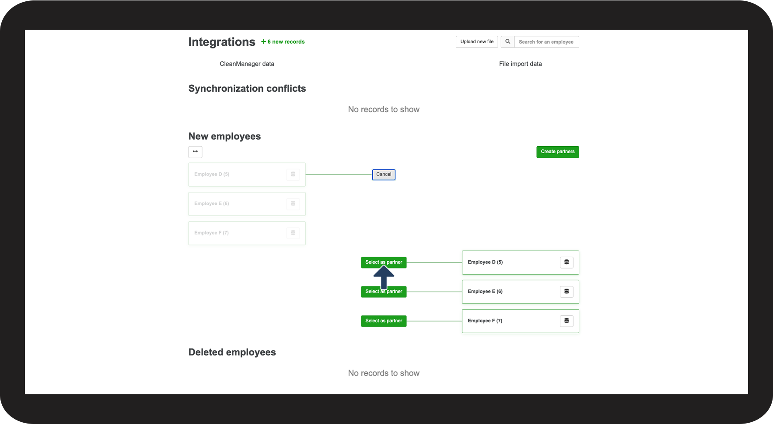This screenshot has height=424, width=773.
Task: Cancel the partner selection
Action: pyautogui.click(x=384, y=175)
